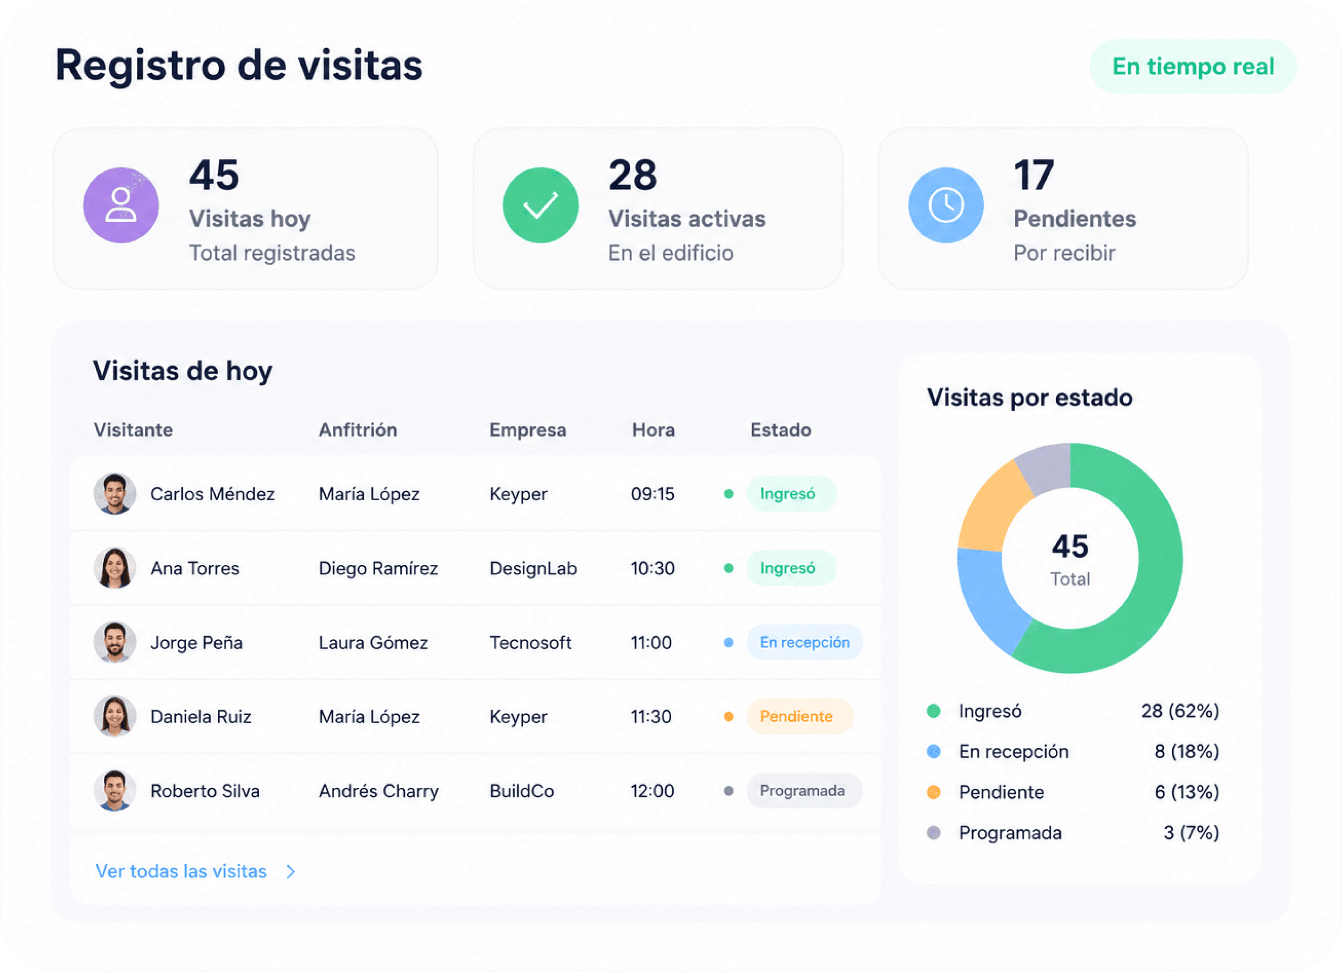The height and width of the screenshot is (972, 1342).
Task: Click the orange Pendiente legend dot
Action: tap(934, 792)
